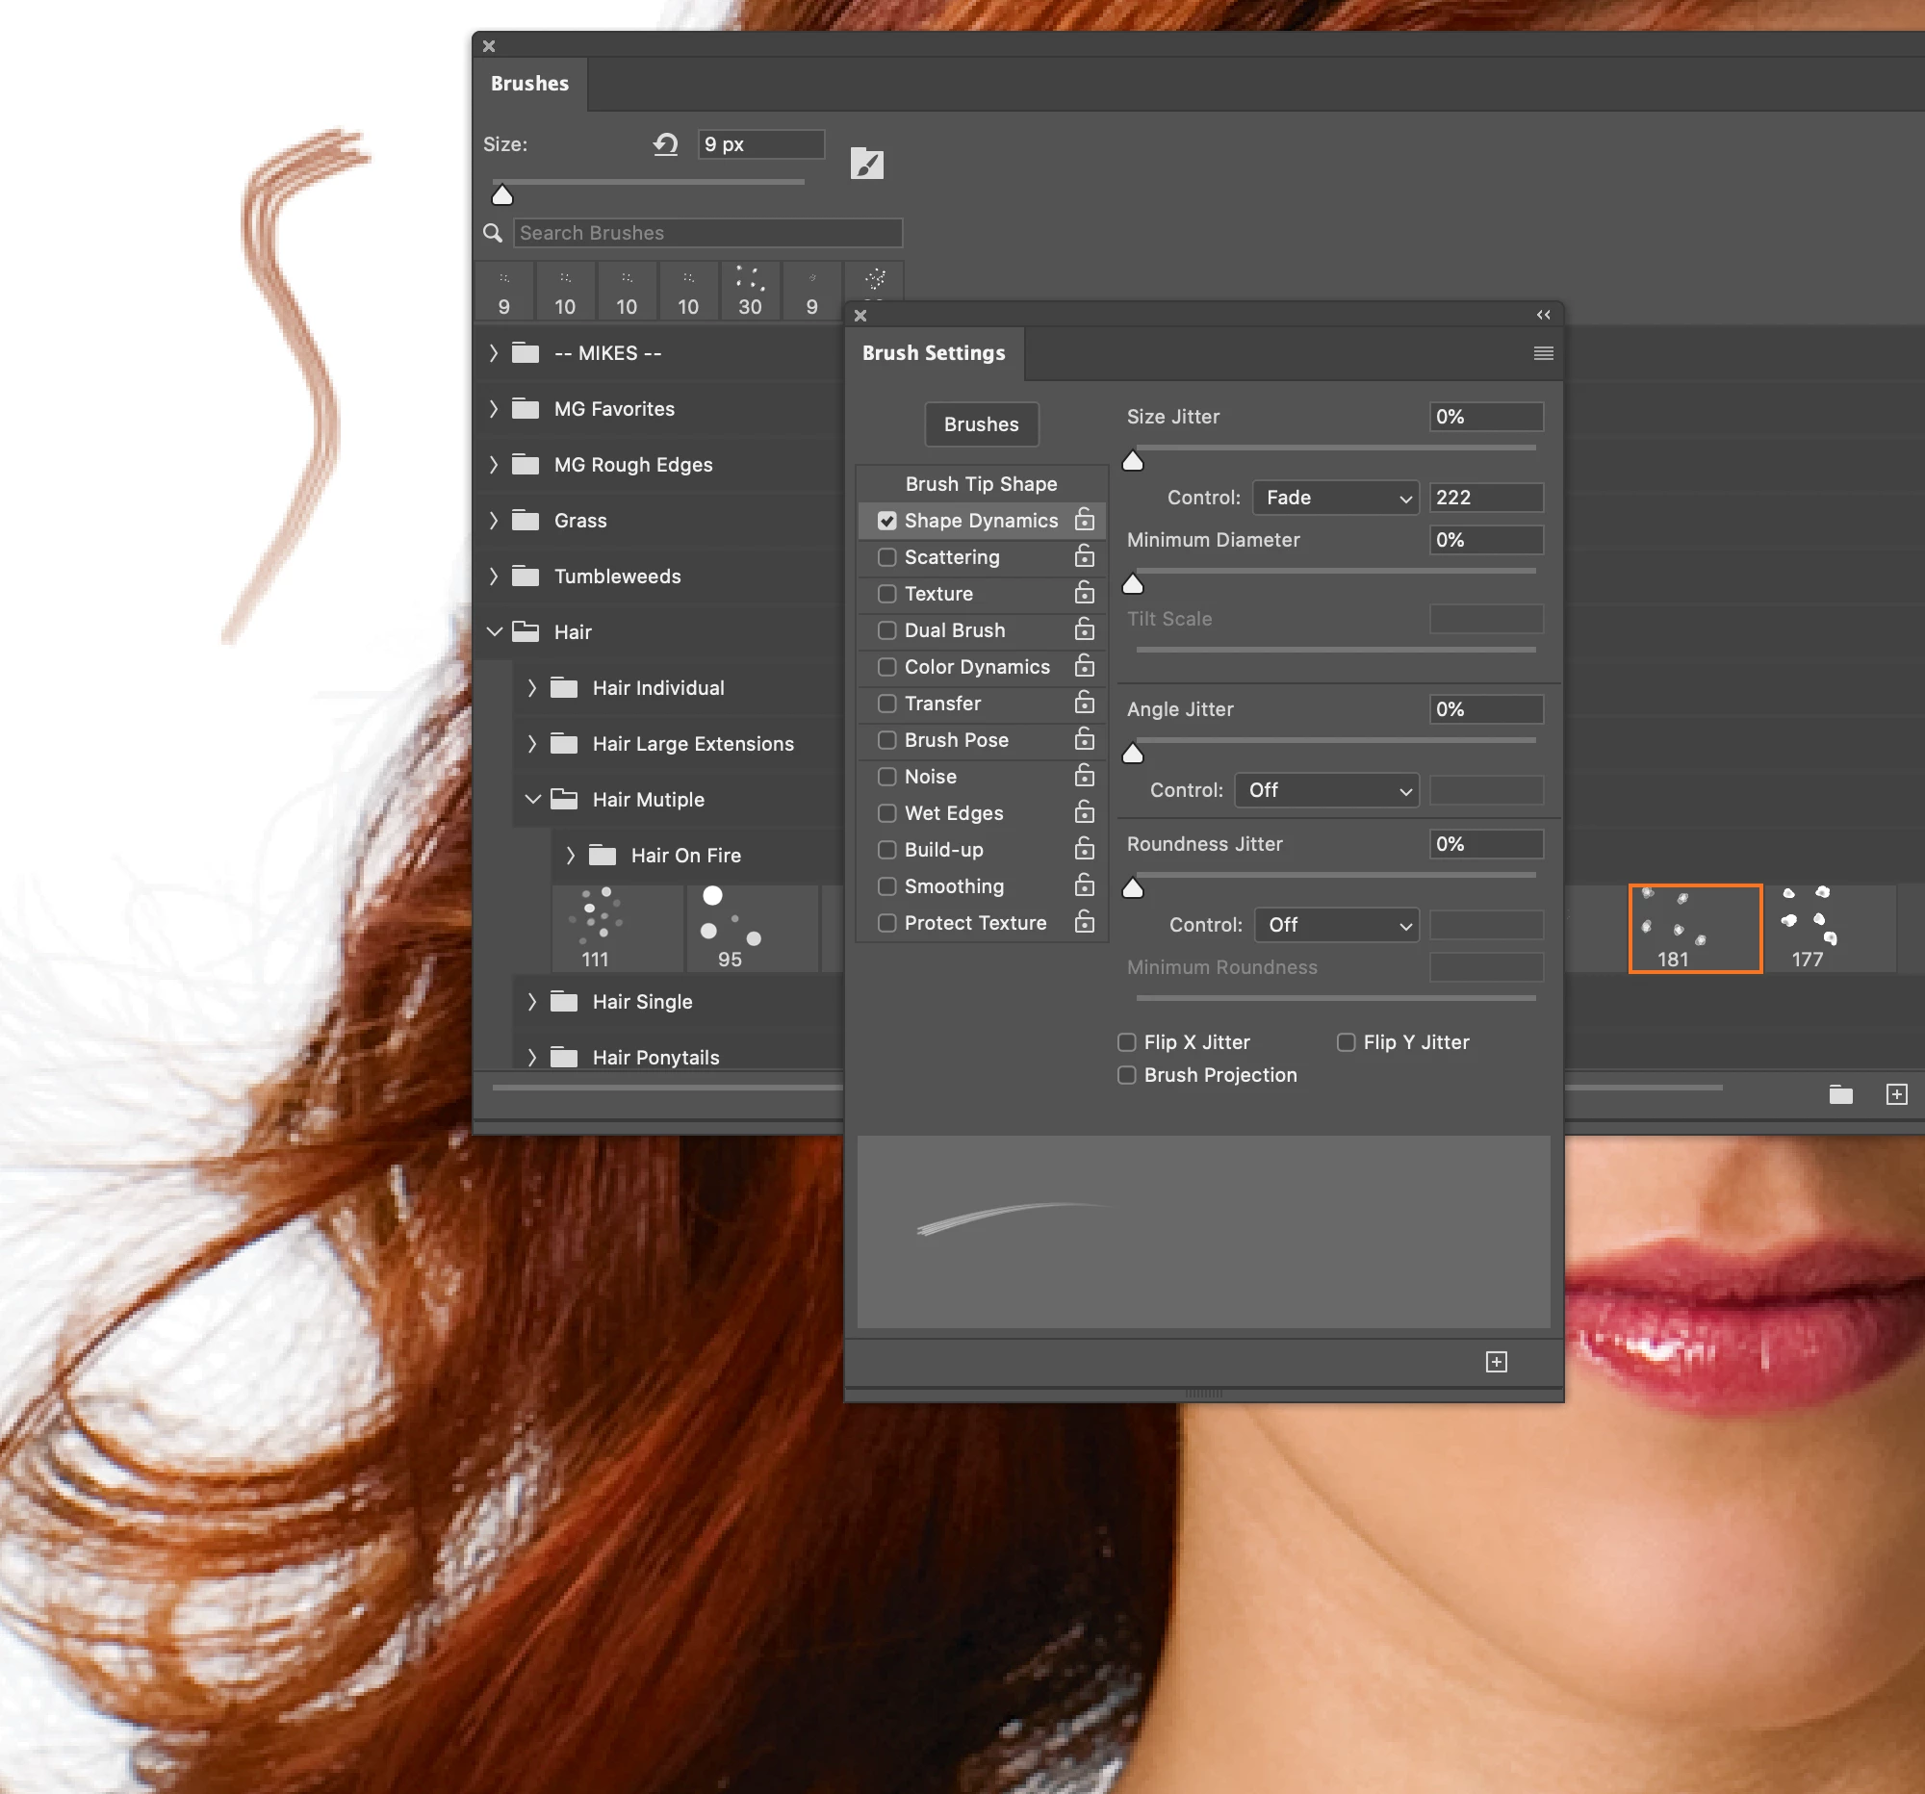Enable the Color Dynamics checkbox
The height and width of the screenshot is (1794, 1925).
click(887, 667)
